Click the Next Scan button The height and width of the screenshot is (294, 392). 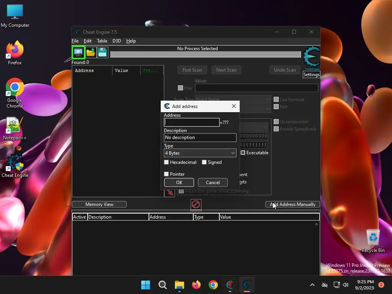pyautogui.click(x=226, y=70)
